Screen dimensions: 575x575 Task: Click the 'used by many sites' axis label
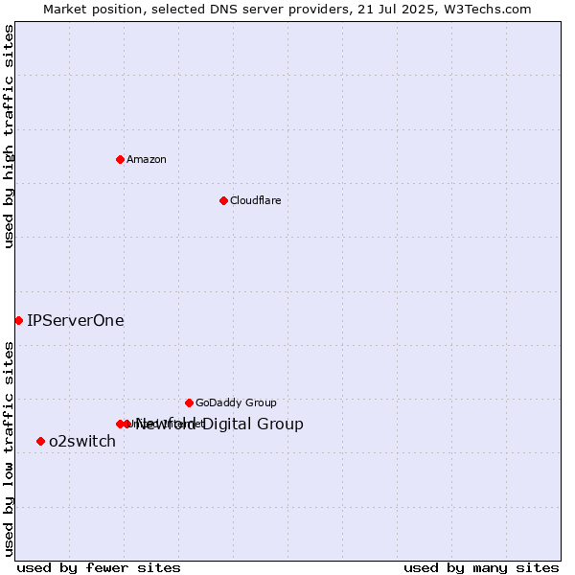(x=481, y=568)
